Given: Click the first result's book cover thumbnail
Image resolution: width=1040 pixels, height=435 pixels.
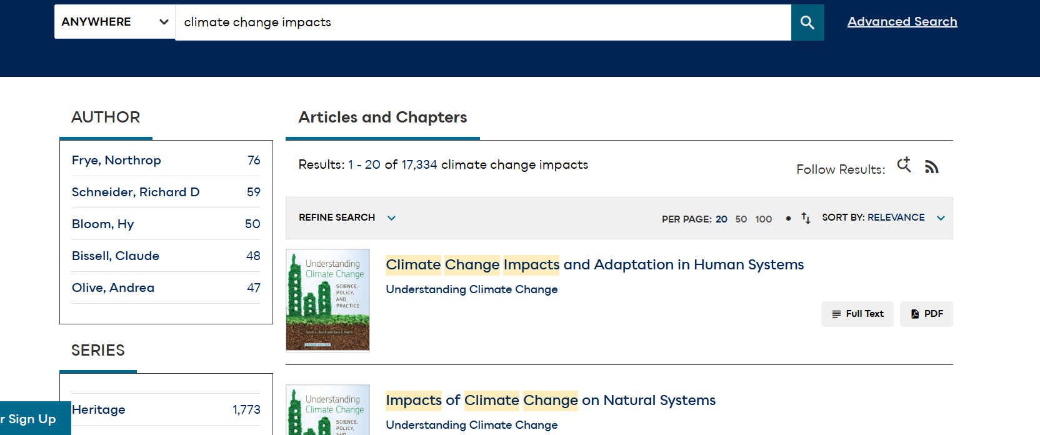Looking at the screenshot, I should [327, 300].
